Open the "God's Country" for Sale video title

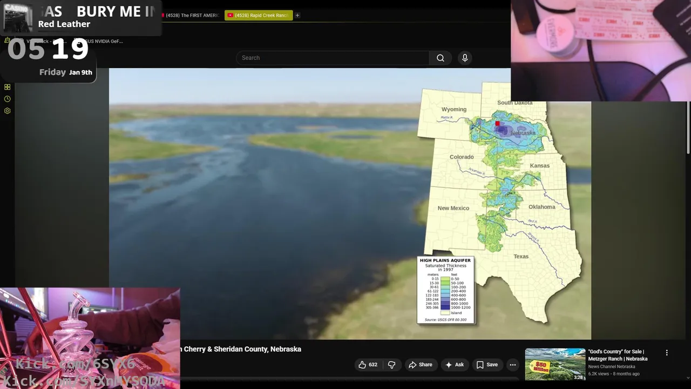[x=618, y=355]
